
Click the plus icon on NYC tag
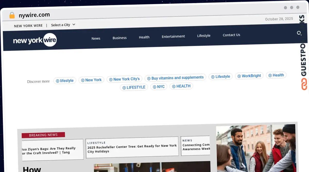[x=154, y=87]
